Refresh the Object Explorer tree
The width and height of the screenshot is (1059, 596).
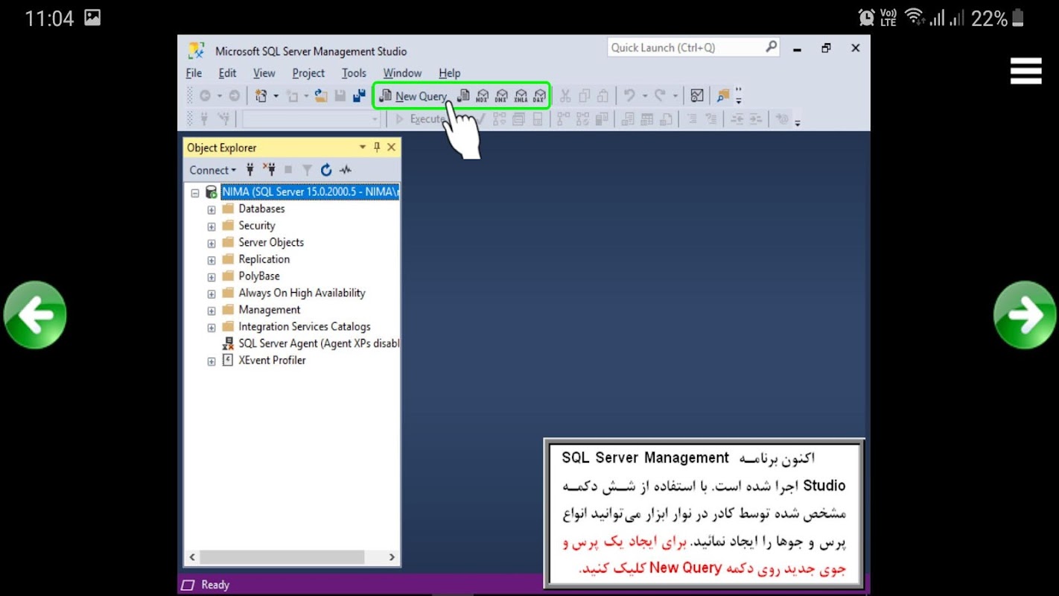[326, 170]
